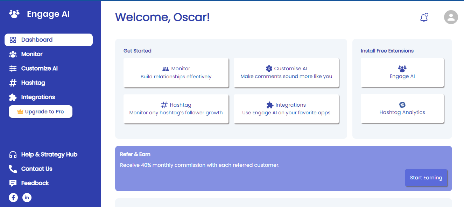This screenshot has width=464, height=207.
Task: Click the 'Get Started' section heading
Action: 138,51
